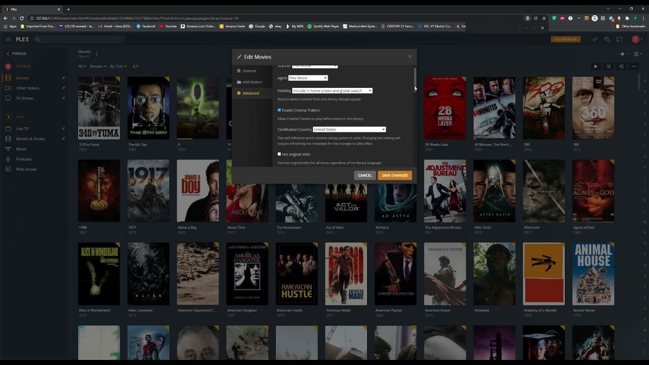Play all movies with the play icon
Screen dimensions: 649x365
pos(596,66)
